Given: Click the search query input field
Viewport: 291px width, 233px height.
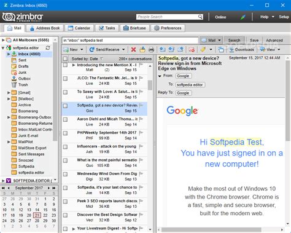Looking at the screenshot, I should click(130, 40).
